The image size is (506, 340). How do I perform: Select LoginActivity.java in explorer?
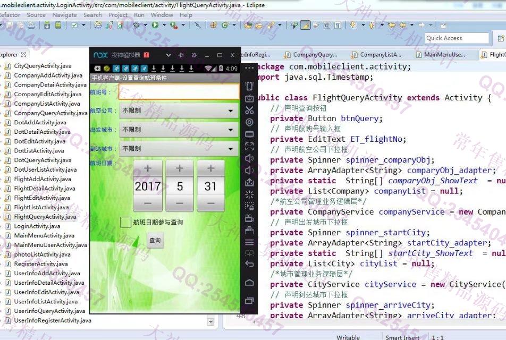37,226
